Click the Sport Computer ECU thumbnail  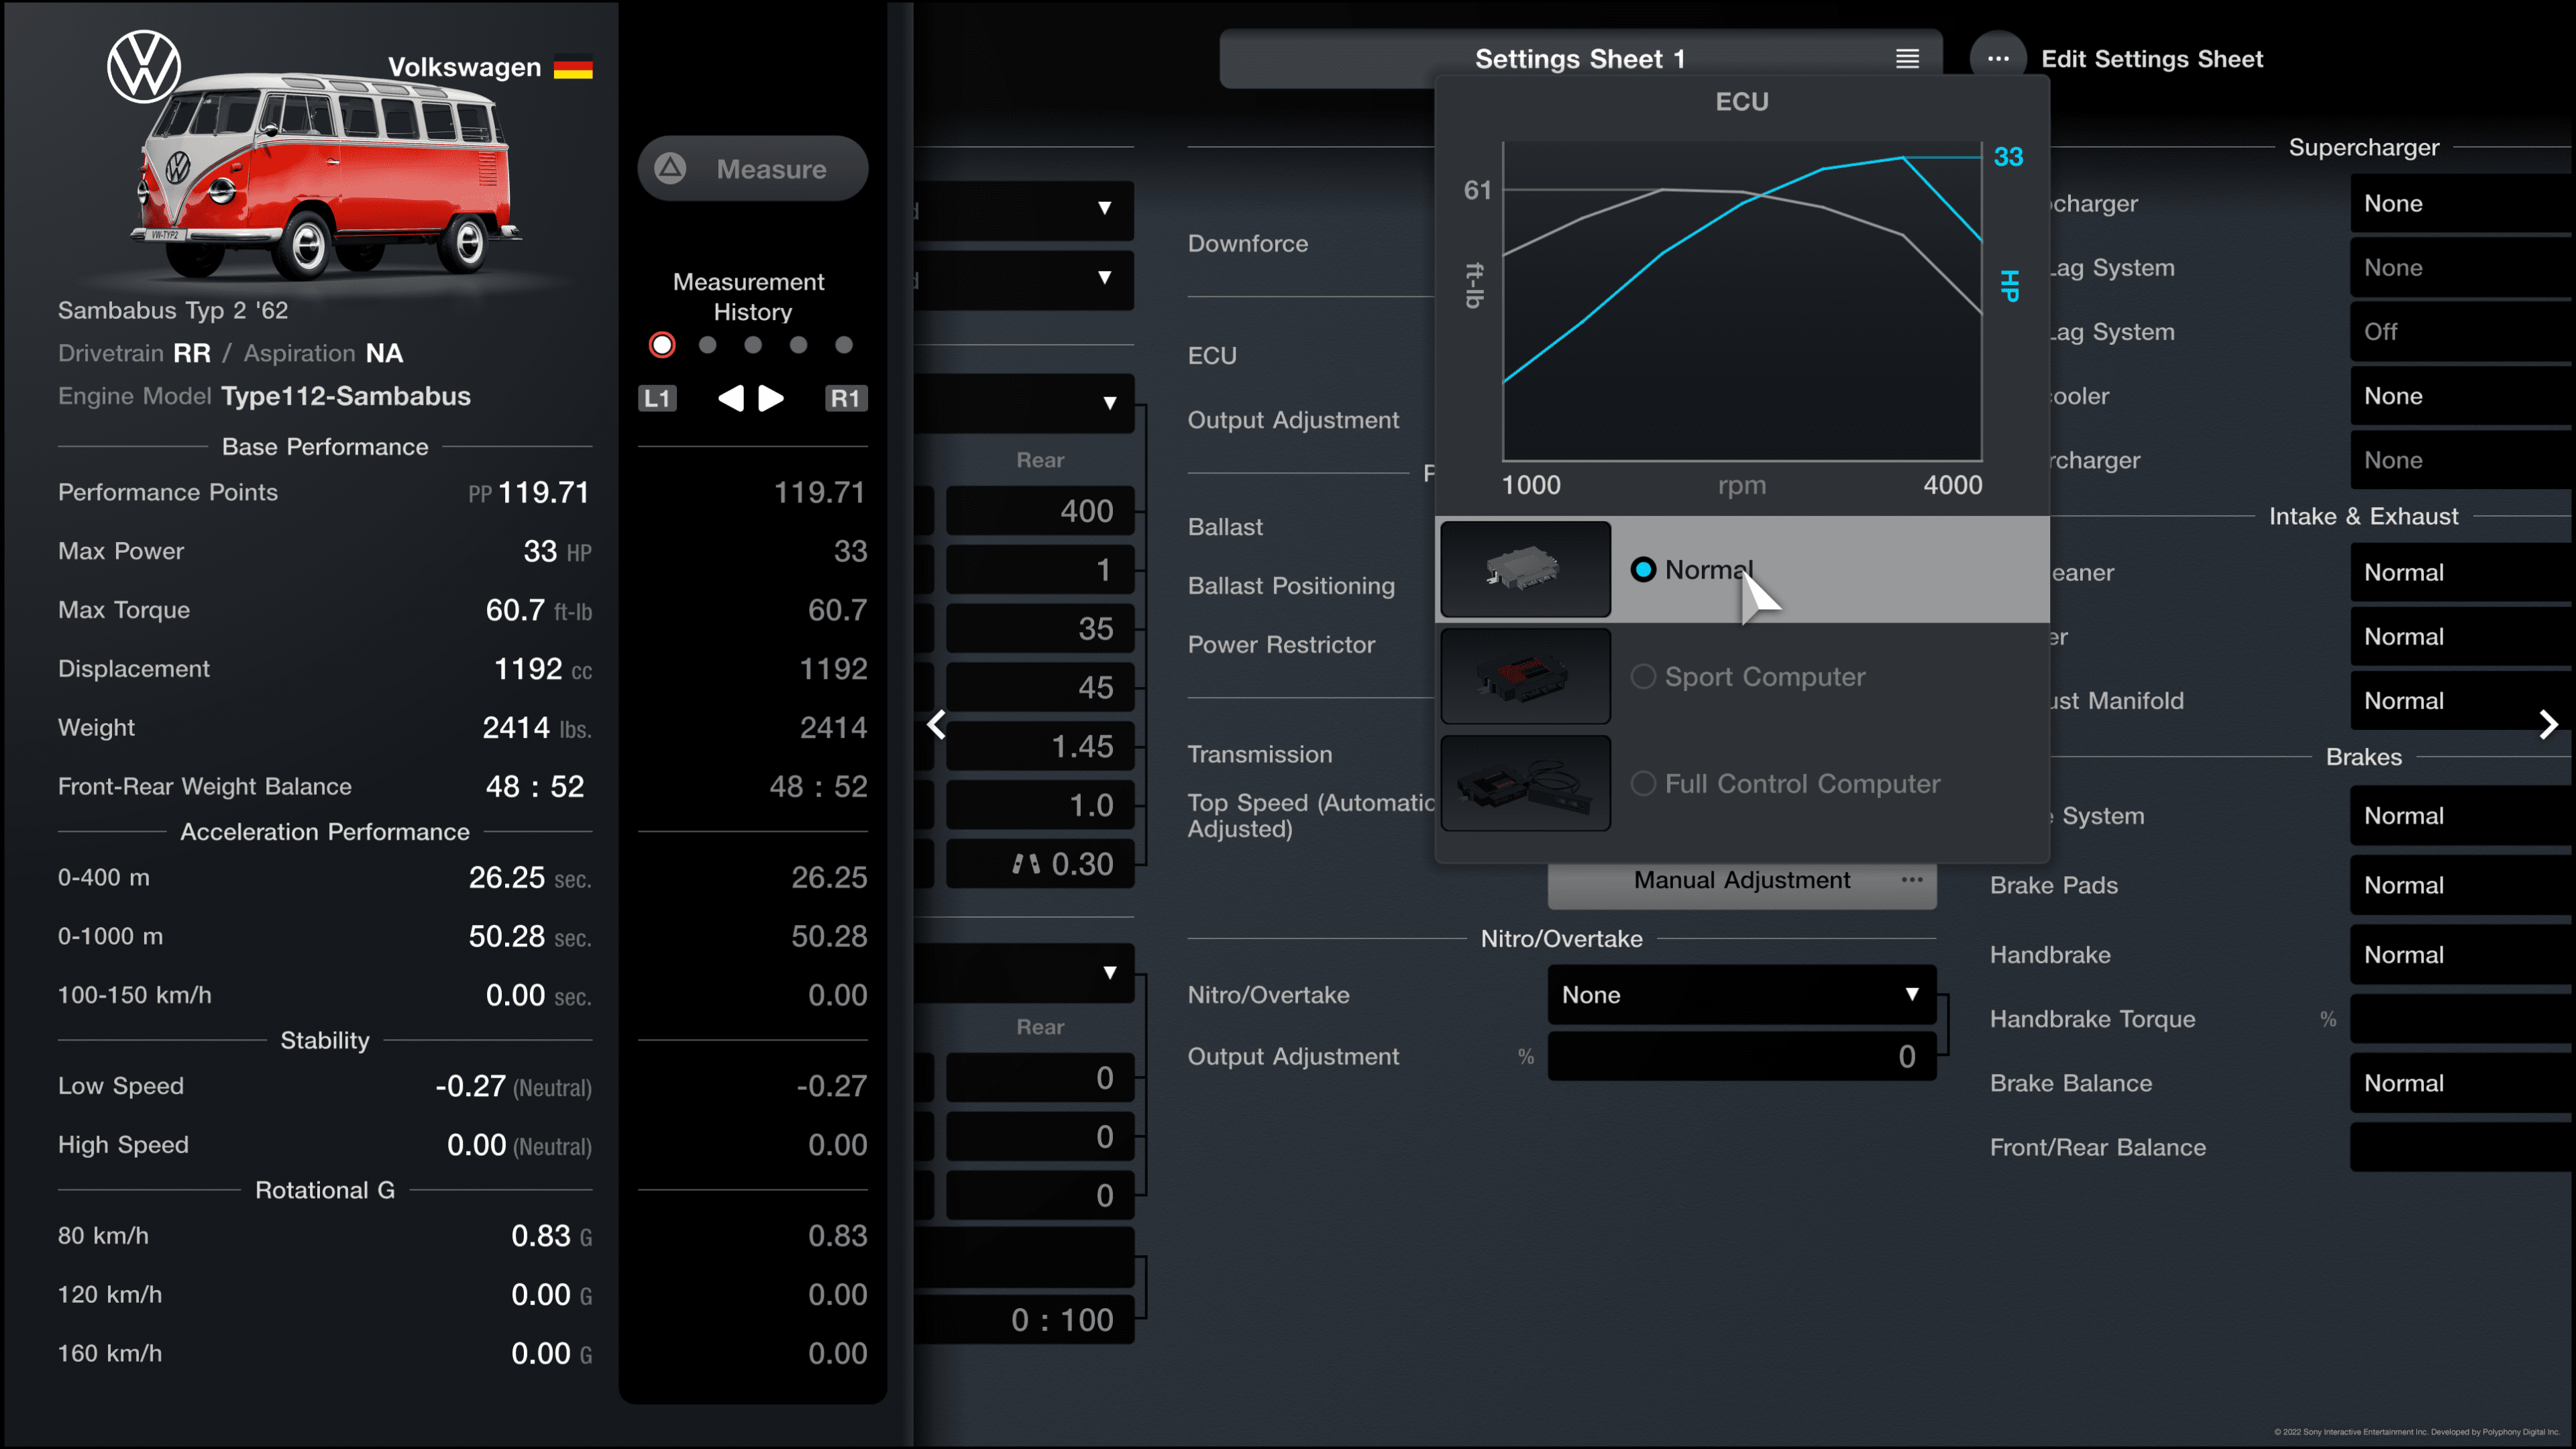(x=1525, y=676)
